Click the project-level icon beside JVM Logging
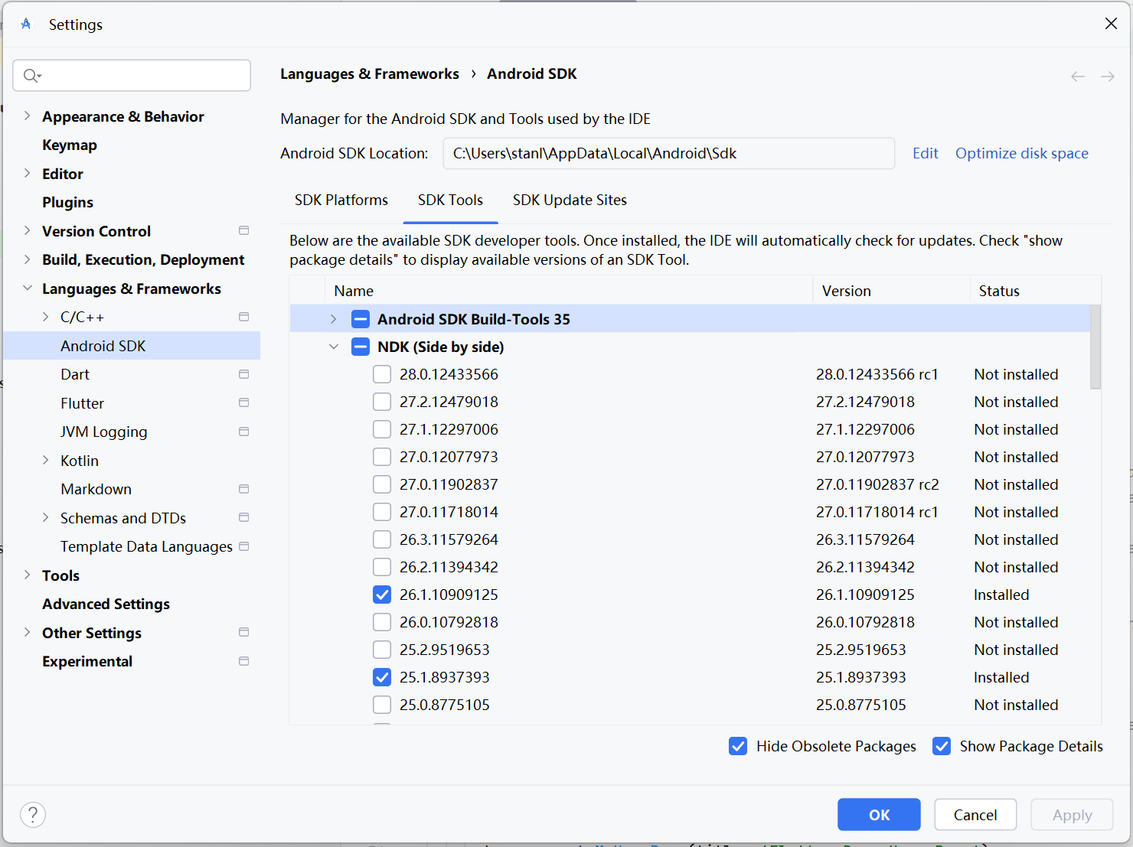This screenshot has height=847, width=1133. [244, 432]
